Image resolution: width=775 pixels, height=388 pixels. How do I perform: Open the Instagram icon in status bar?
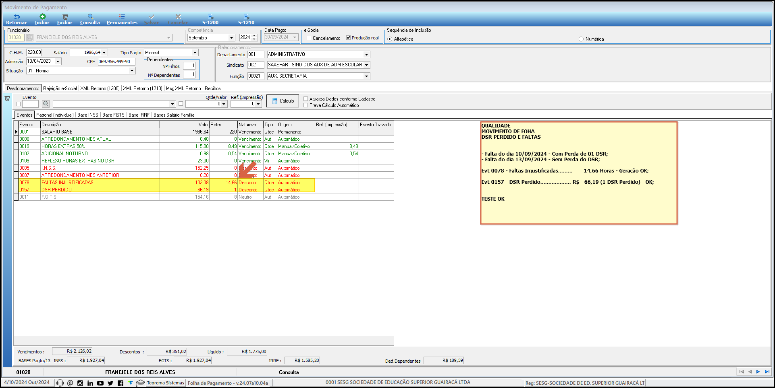80,383
